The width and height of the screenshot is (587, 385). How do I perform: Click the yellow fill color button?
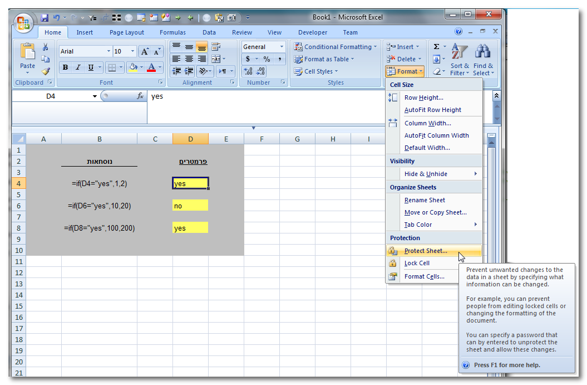pyautogui.click(x=132, y=67)
